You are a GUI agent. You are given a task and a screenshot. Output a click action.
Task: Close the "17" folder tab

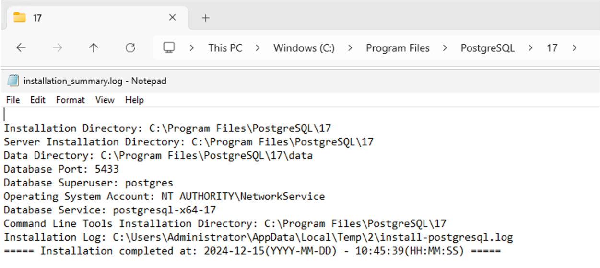pyautogui.click(x=172, y=18)
